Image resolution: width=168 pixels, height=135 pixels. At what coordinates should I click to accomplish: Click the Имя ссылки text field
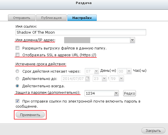point(81,32)
